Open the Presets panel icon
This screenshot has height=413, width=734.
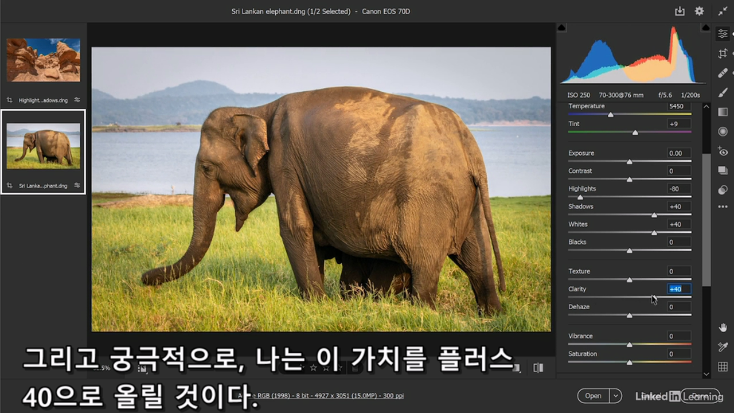[x=723, y=190]
